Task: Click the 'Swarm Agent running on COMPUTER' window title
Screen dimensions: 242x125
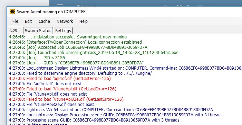Action: 51,12
